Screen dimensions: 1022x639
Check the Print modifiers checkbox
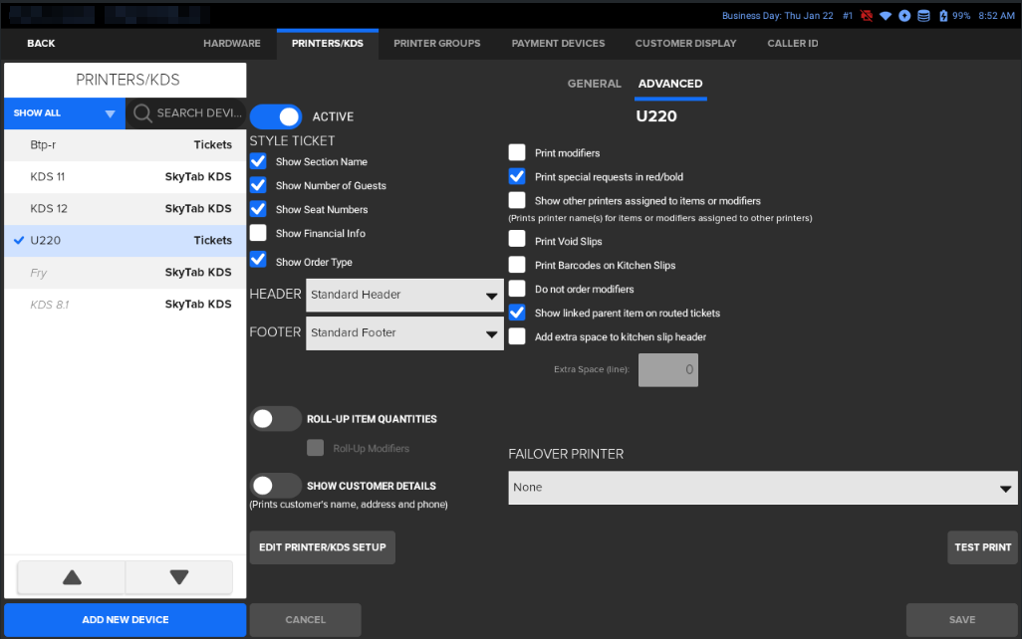coord(517,153)
